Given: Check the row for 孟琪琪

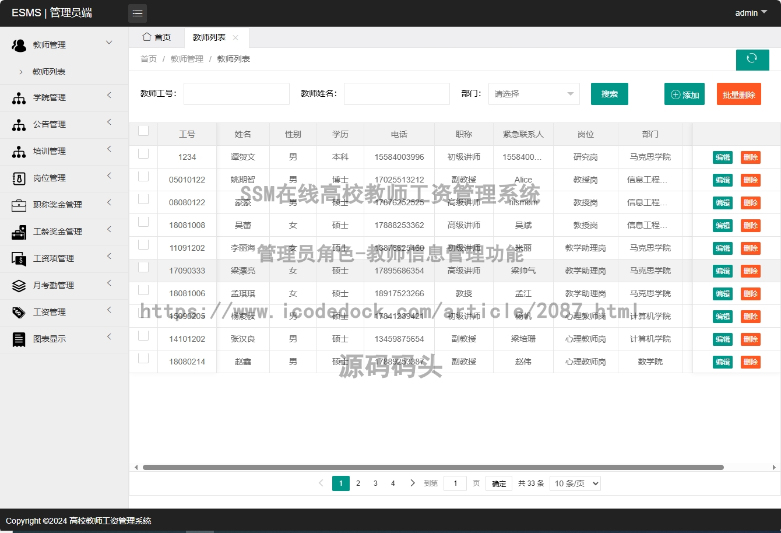Looking at the screenshot, I should coord(143,290).
